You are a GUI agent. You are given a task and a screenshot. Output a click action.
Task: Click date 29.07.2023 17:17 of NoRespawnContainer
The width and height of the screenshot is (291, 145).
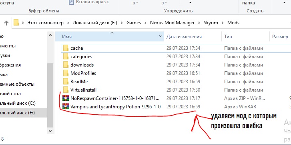pyautogui.click(x=183, y=98)
